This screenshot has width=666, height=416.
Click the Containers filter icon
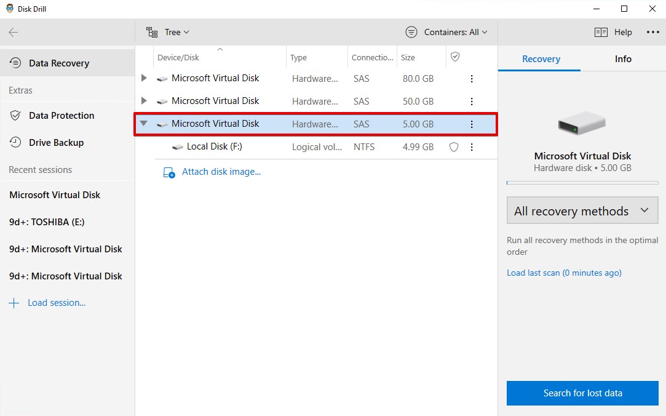pos(411,32)
